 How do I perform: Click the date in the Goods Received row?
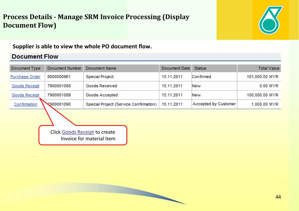(x=172, y=86)
